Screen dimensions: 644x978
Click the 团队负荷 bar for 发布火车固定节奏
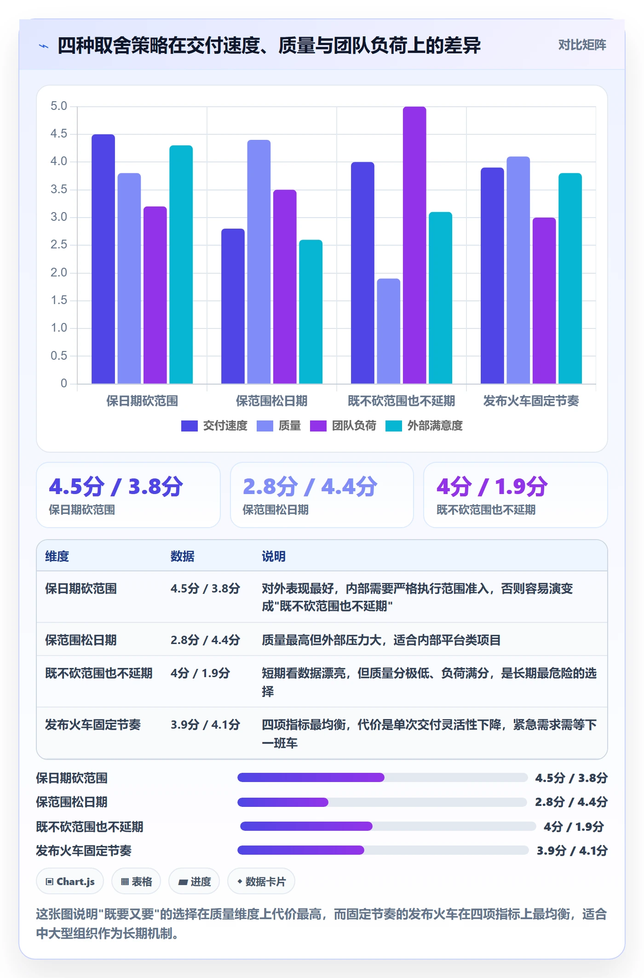(x=544, y=301)
